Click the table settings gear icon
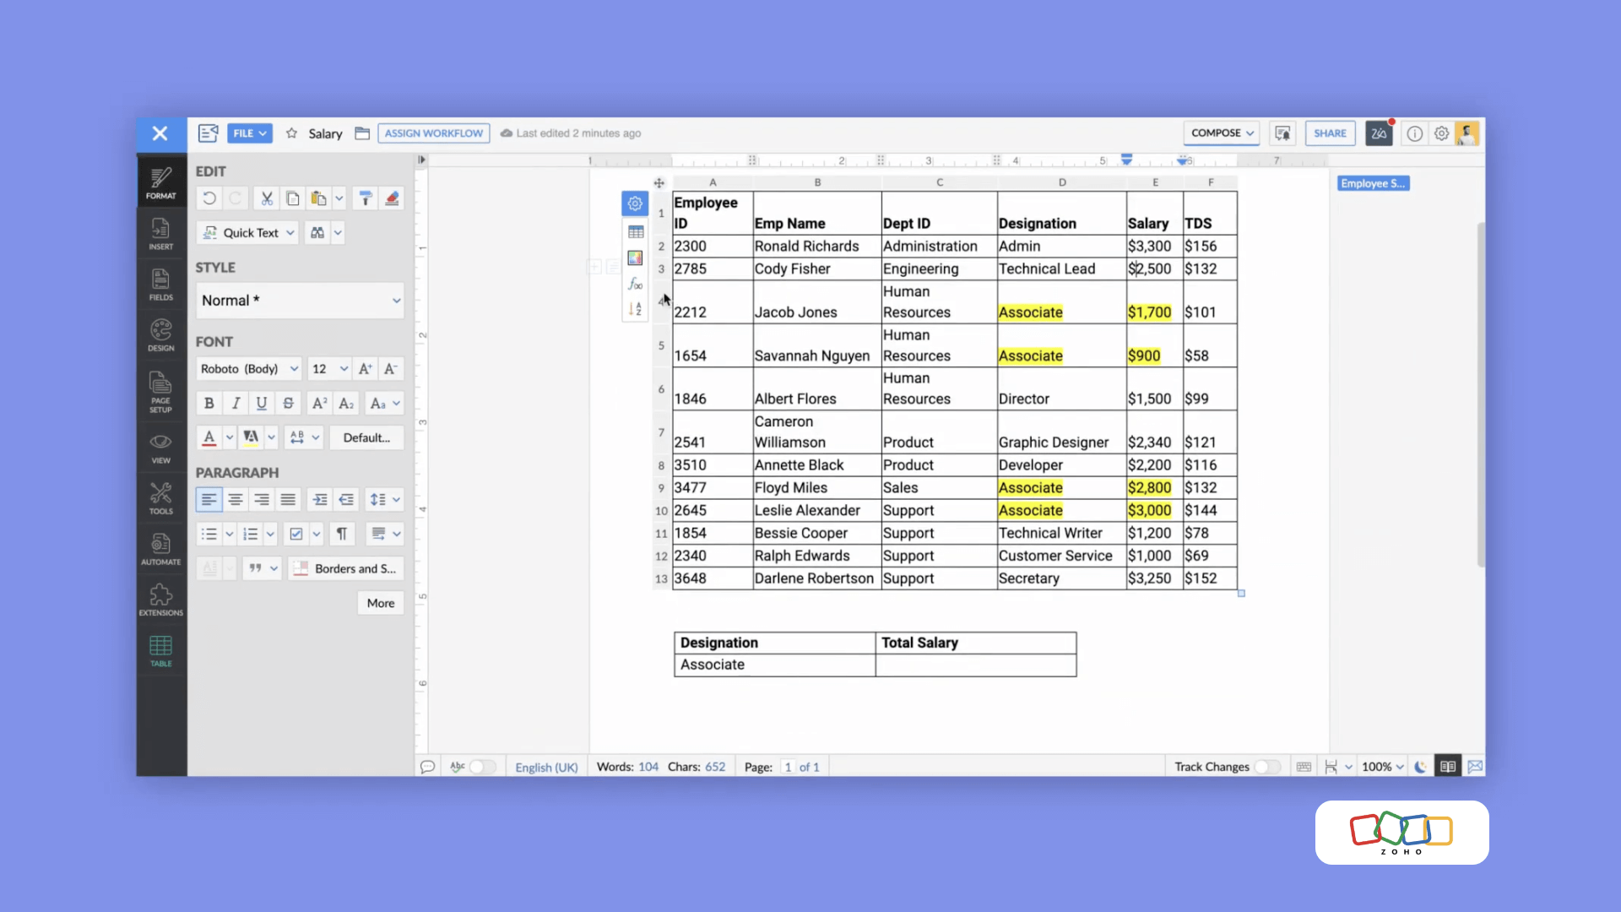Image resolution: width=1621 pixels, height=912 pixels. point(635,204)
